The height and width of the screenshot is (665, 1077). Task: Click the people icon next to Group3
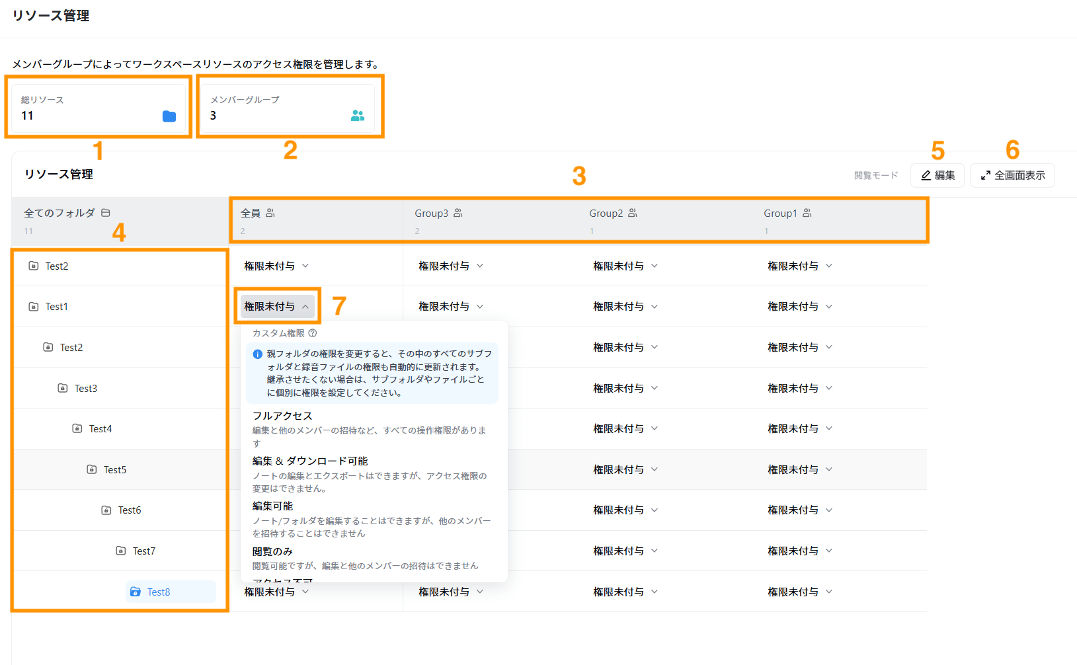458,213
